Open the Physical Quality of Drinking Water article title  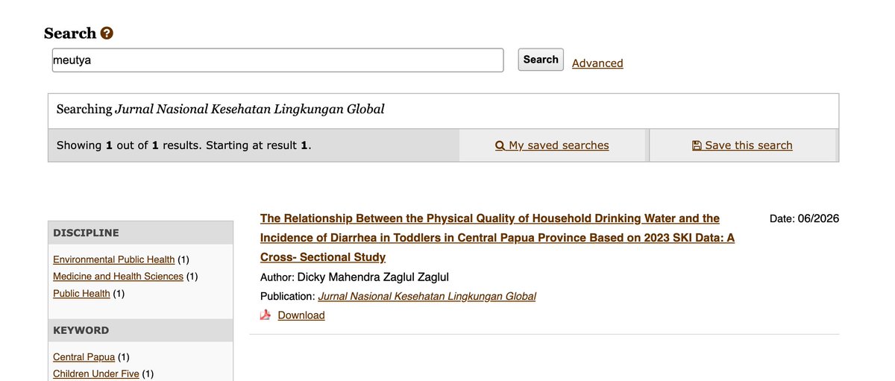(x=497, y=238)
